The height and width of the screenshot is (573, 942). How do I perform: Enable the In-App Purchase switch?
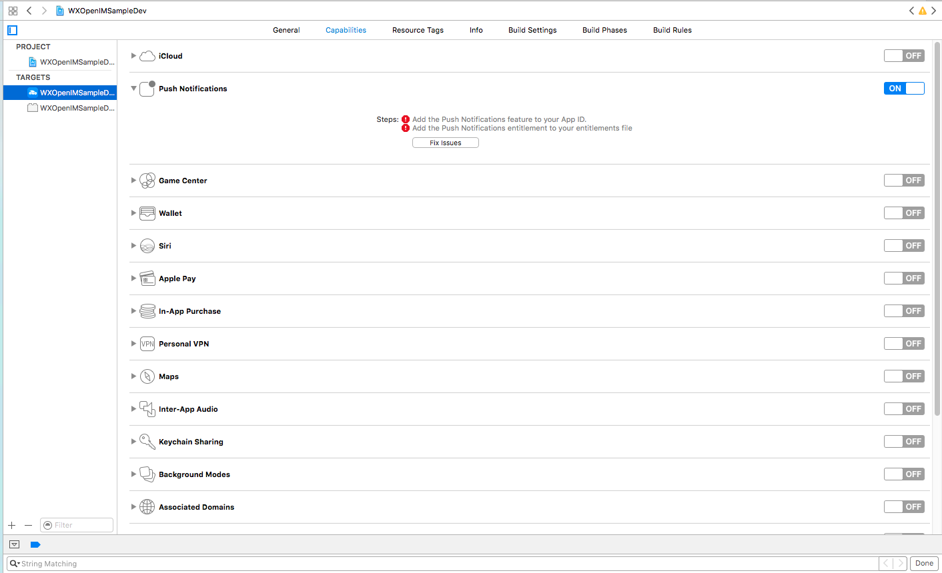point(904,311)
